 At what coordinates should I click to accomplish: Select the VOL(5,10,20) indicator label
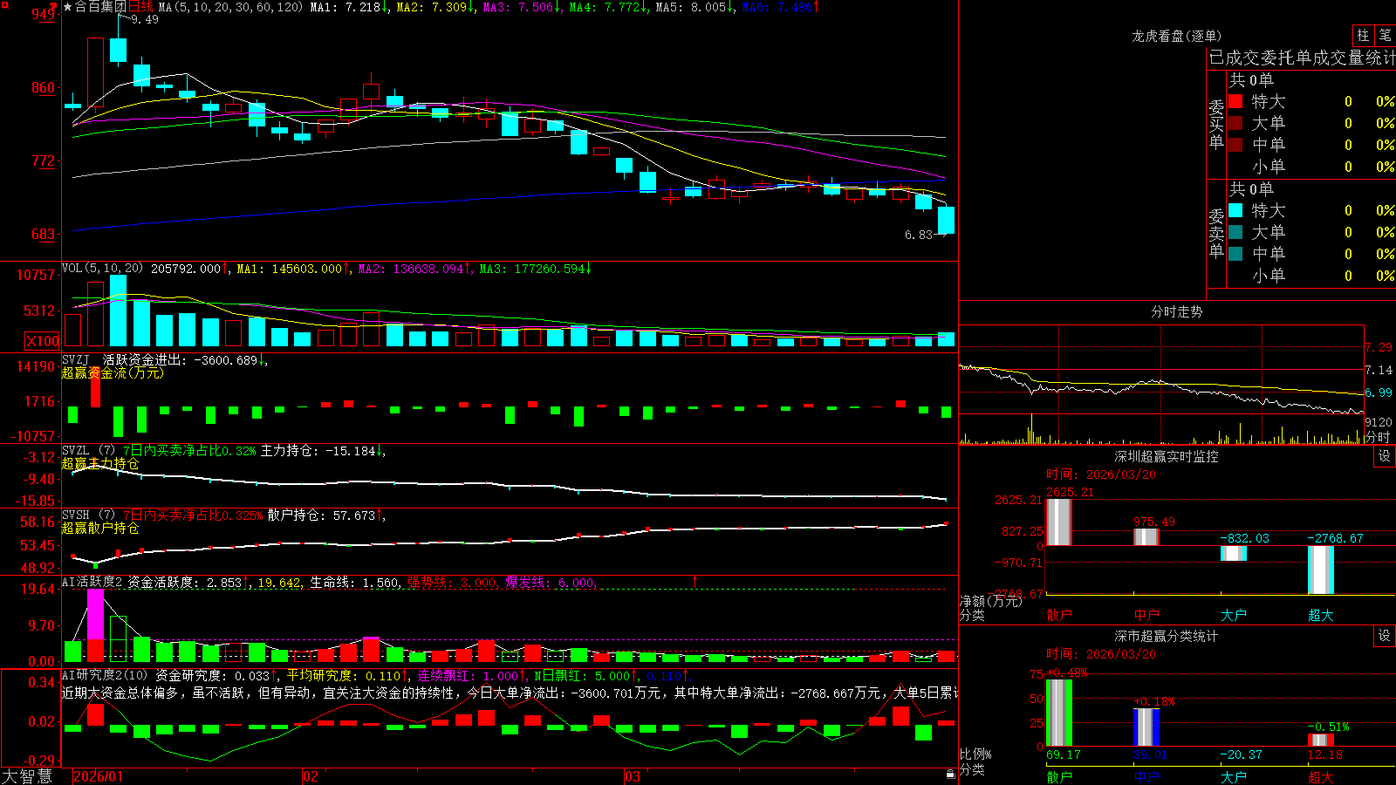point(103,269)
